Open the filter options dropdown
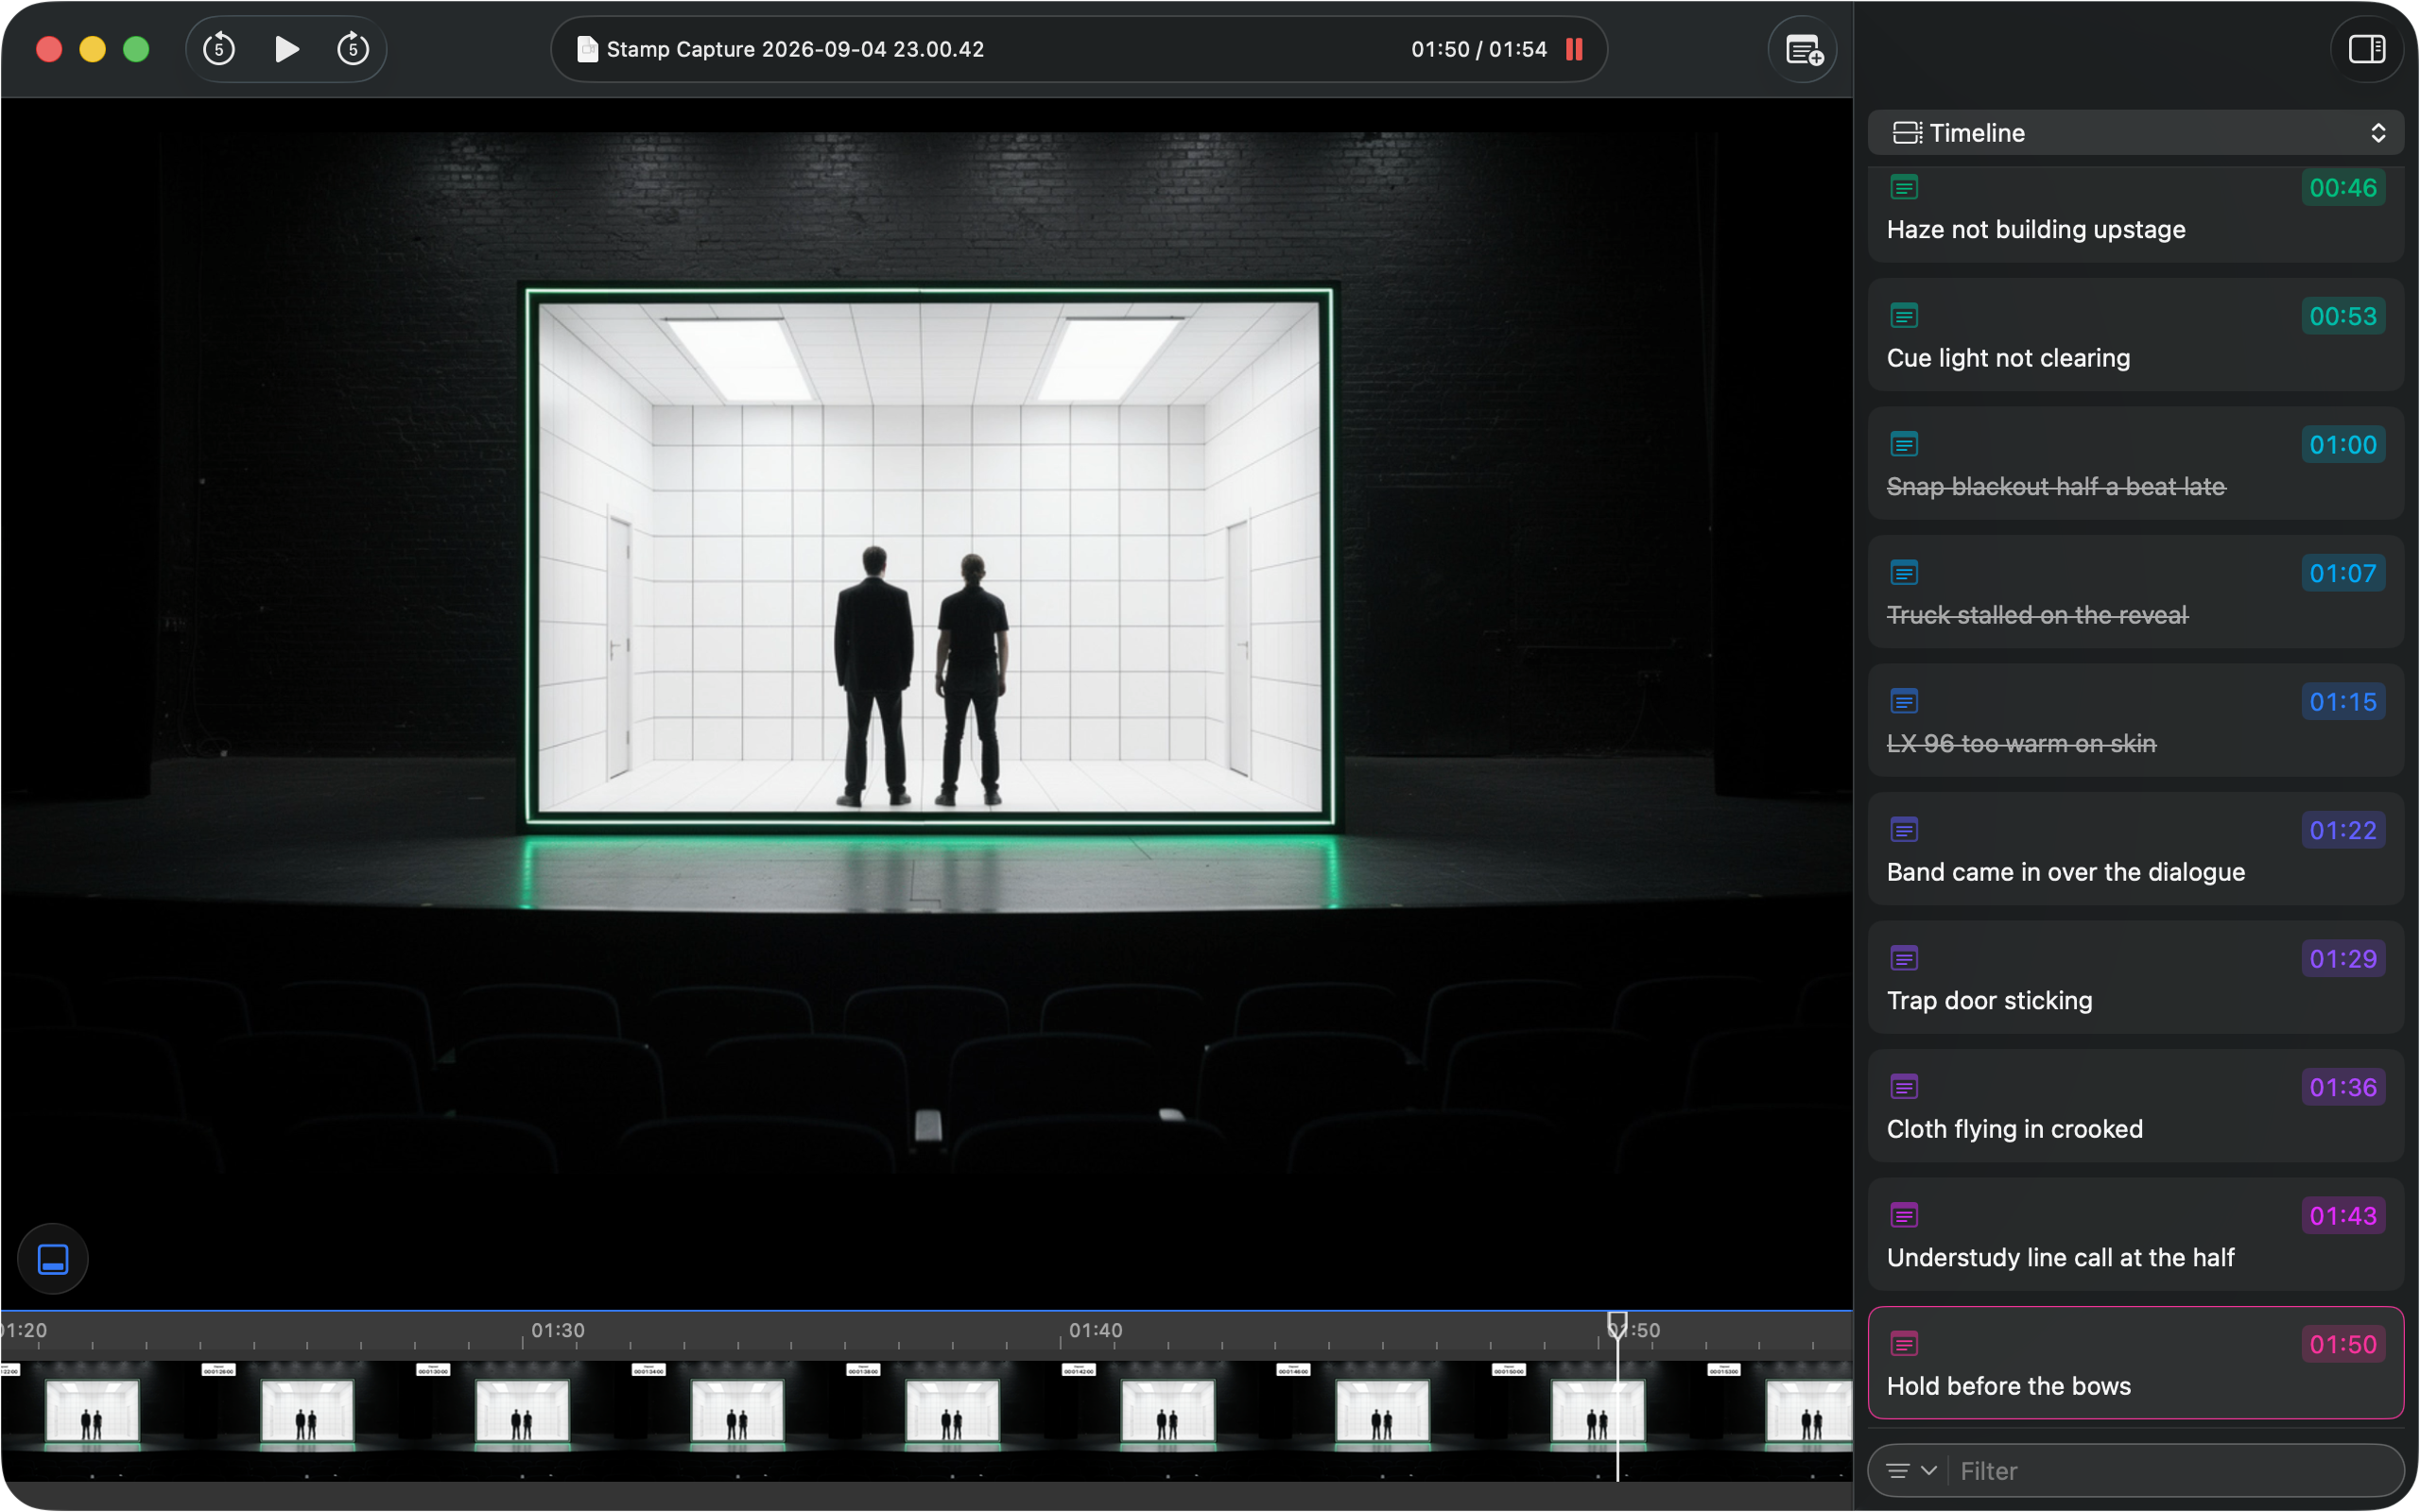Viewport: 2420px width, 1512px height. point(1911,1470)
